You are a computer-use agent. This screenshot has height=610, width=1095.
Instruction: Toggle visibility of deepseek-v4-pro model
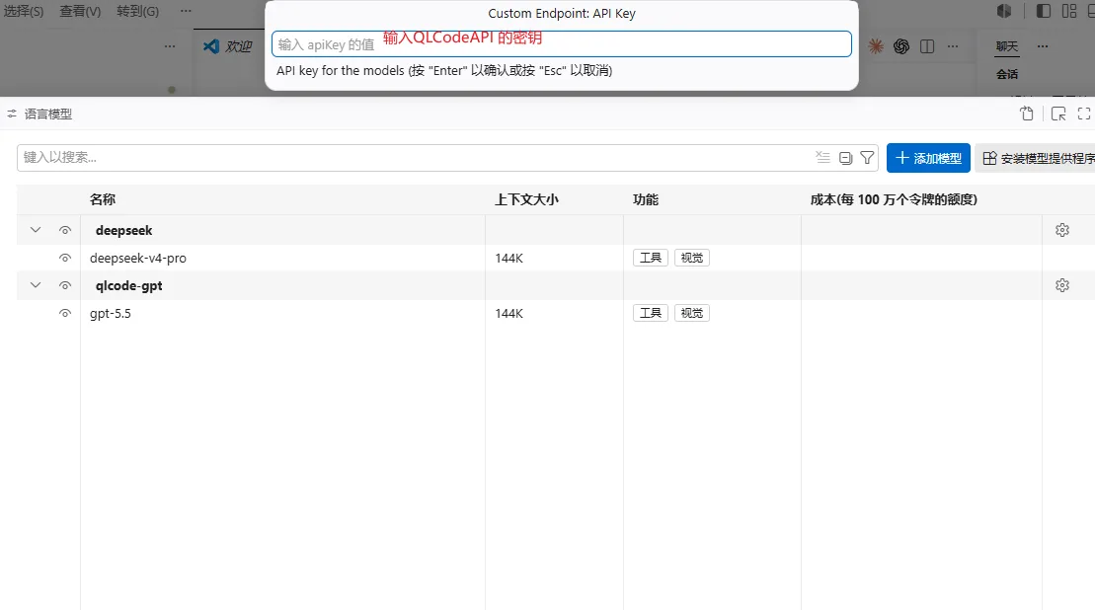pos(65,258)
